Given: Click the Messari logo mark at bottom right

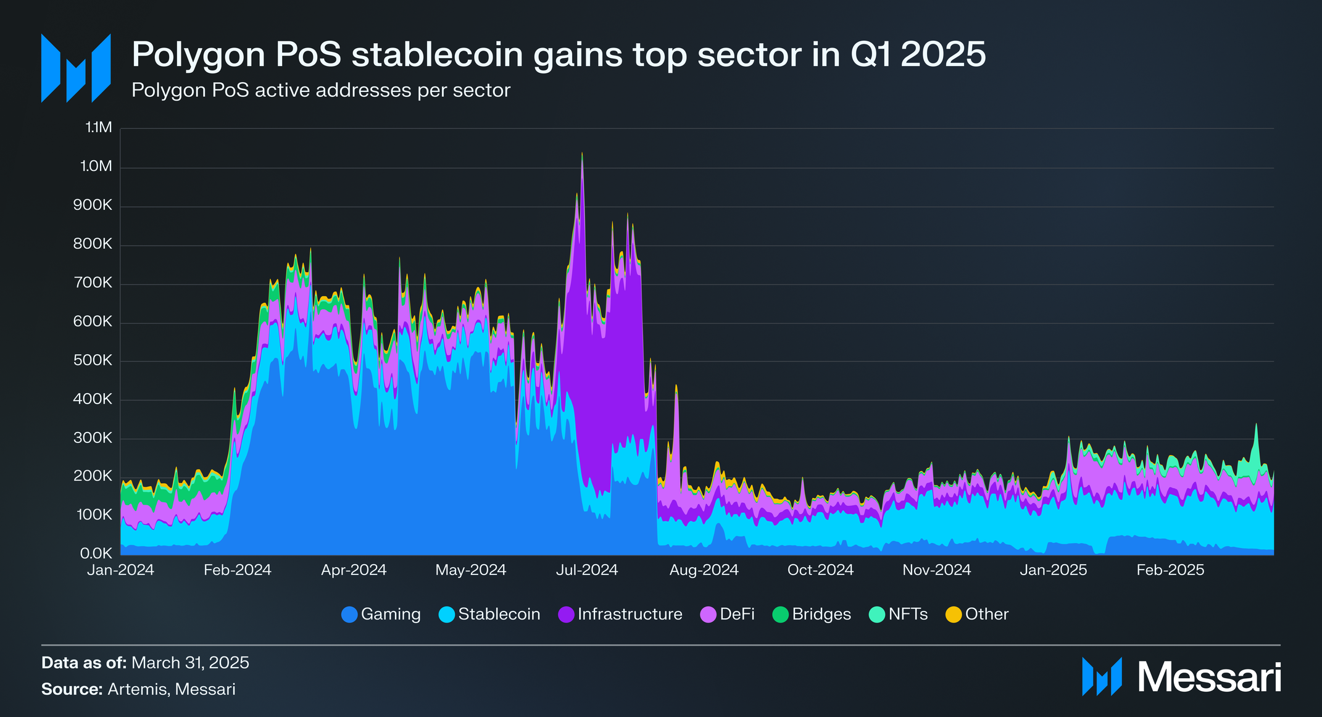Looking at the screenshot, I should [1102, 676].
